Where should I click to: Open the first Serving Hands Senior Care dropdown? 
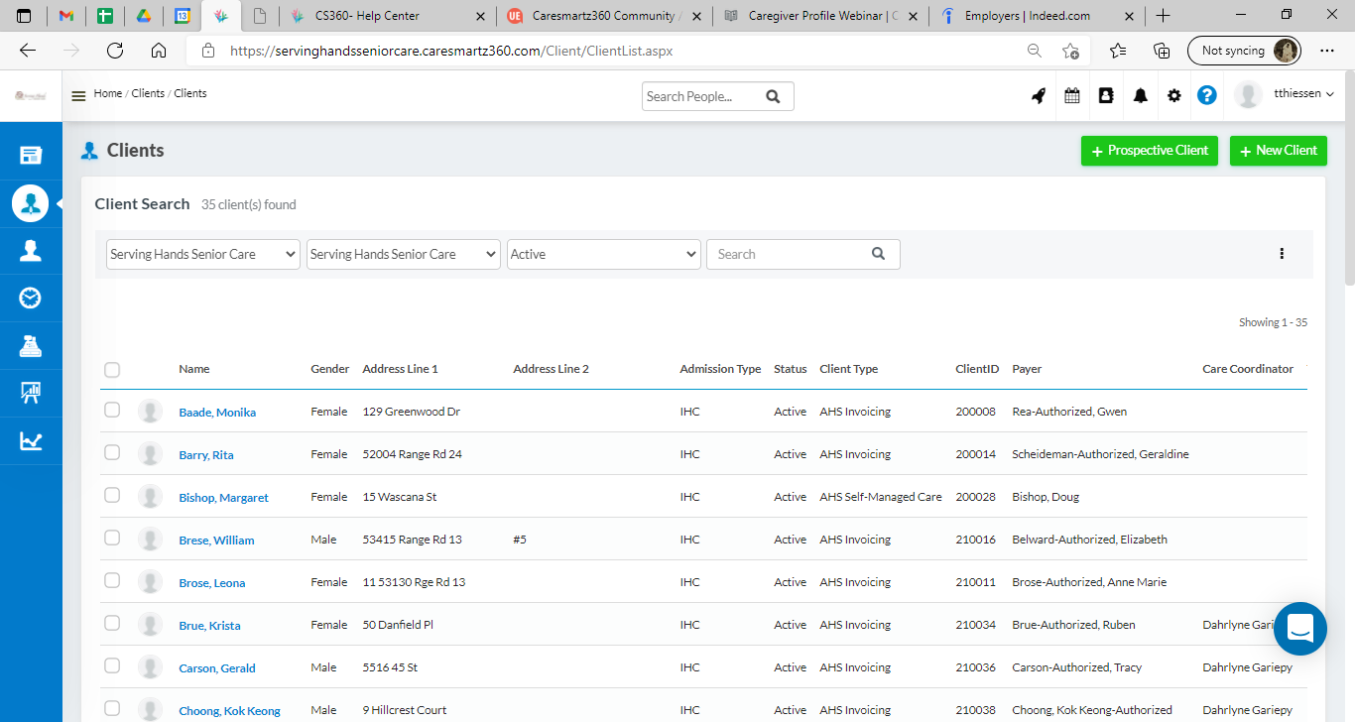202,254
